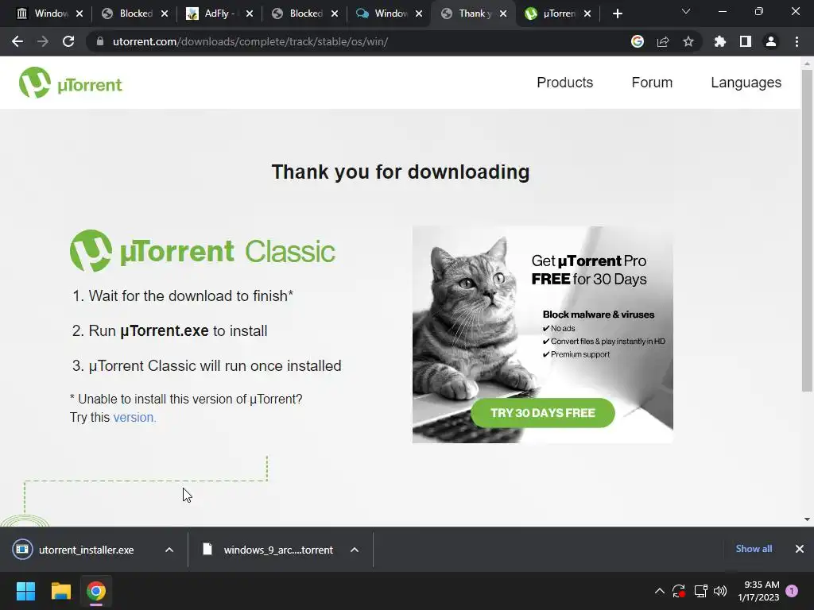
Task: Open the volume control
Action: [720, 591]
